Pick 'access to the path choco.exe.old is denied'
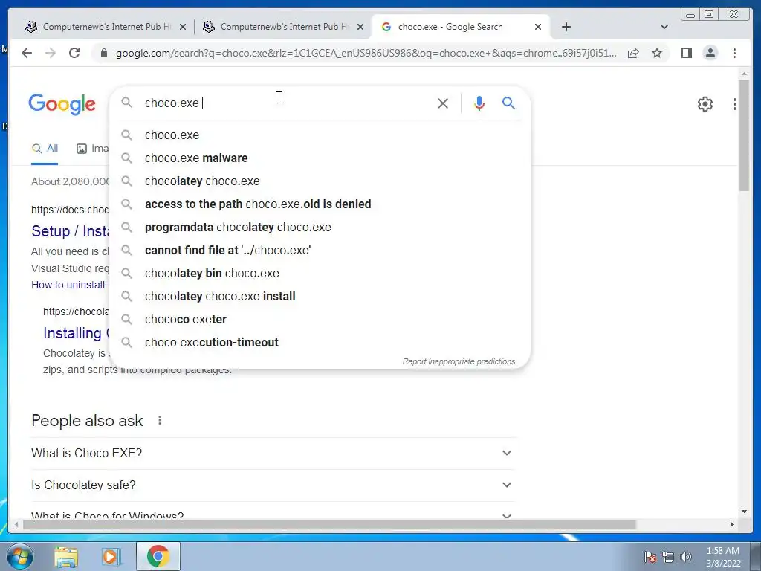761x571 pixels. (x=320, y=204)
